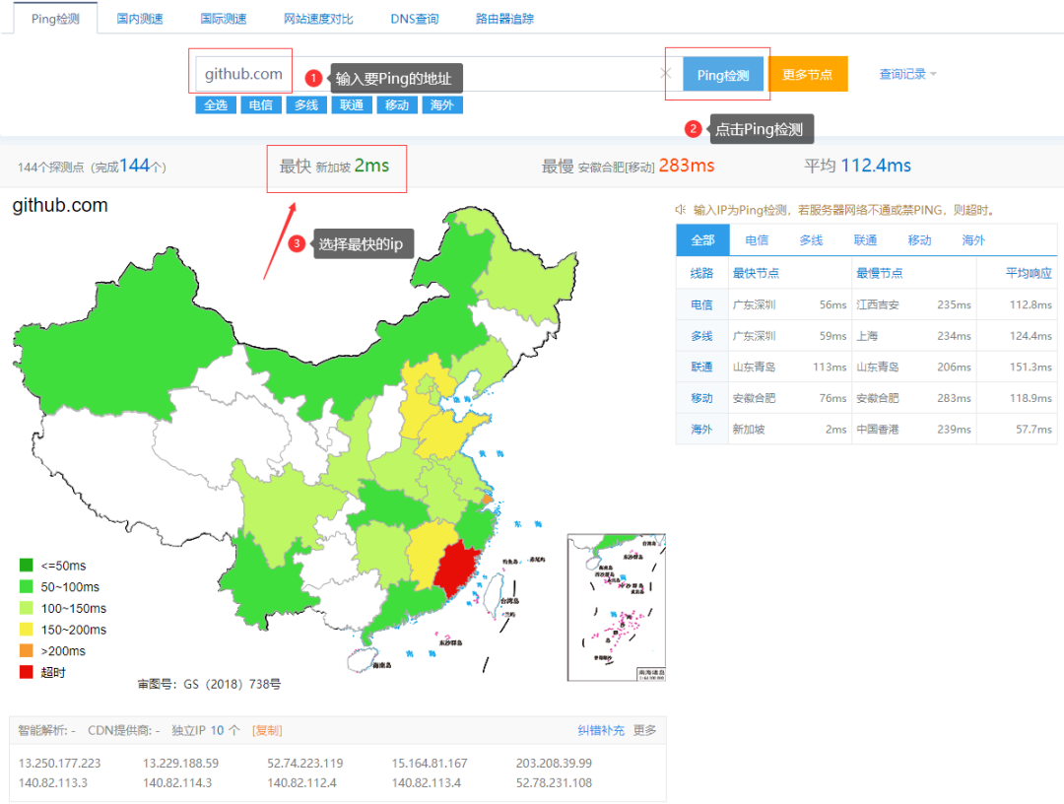The height and width of the screenshot is (804, 1064).
Task: Select the IP address 13.250.177.223
Action: 59,763
